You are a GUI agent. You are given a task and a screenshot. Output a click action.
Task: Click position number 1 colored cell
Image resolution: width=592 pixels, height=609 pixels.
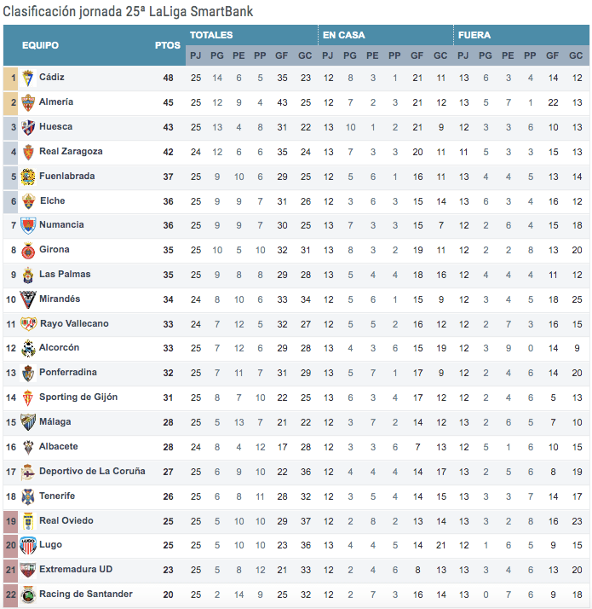coord(10,78)
